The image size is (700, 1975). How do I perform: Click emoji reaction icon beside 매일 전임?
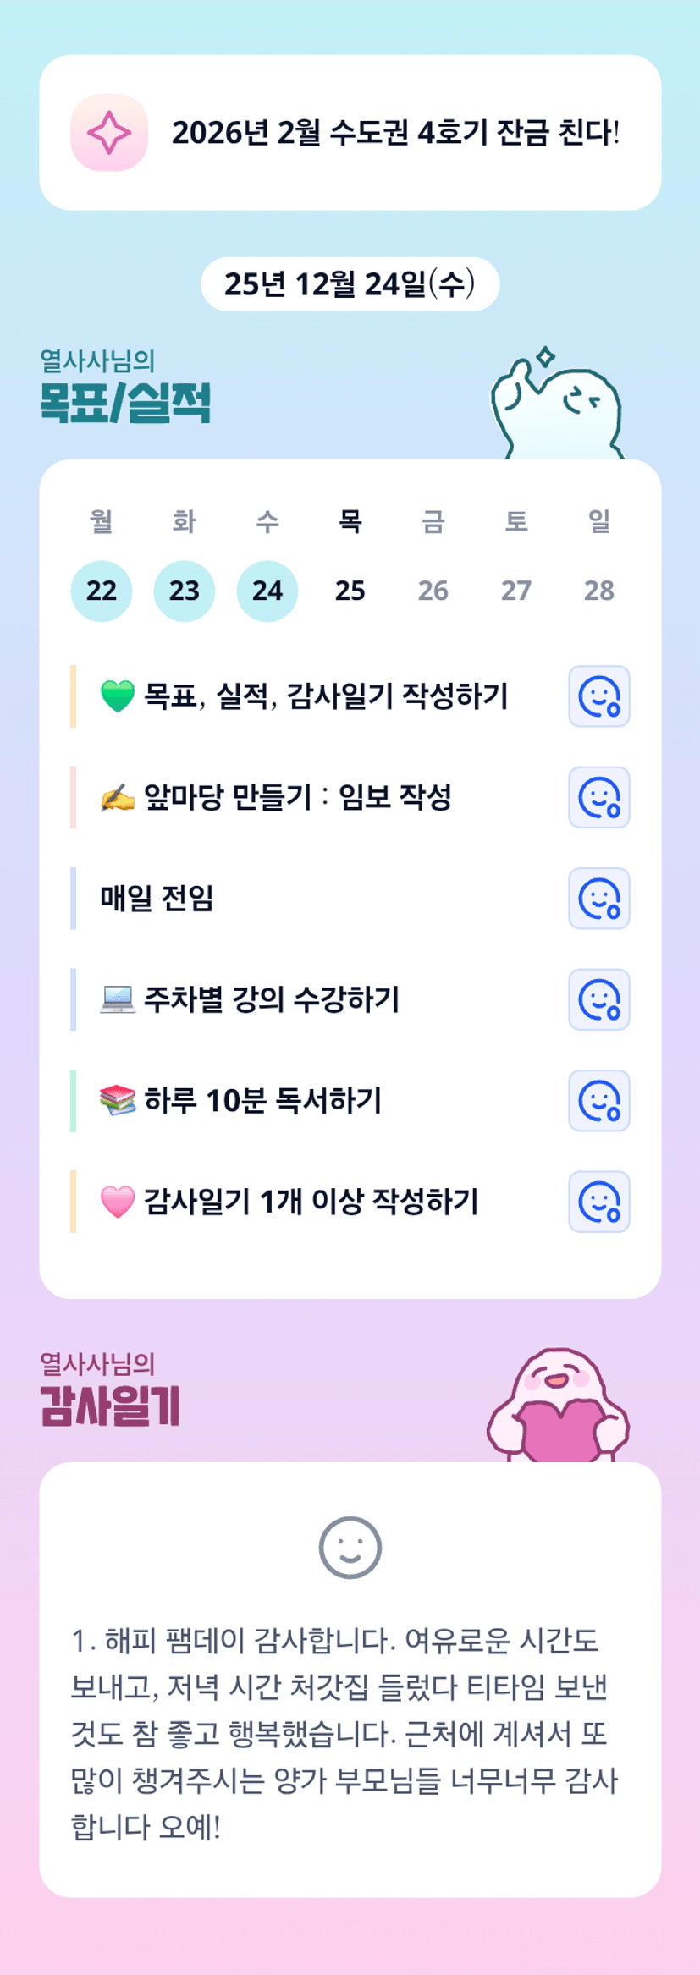coord(598,899)
